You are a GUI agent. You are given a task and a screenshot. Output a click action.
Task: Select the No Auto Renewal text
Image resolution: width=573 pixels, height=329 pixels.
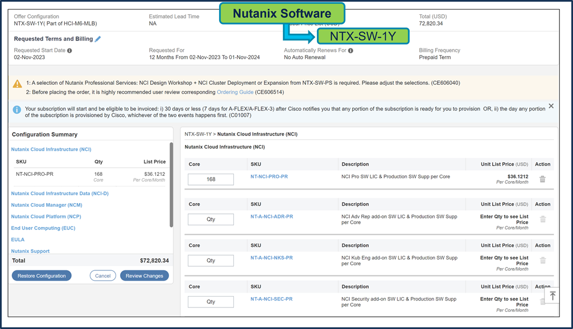coord(304,57)
